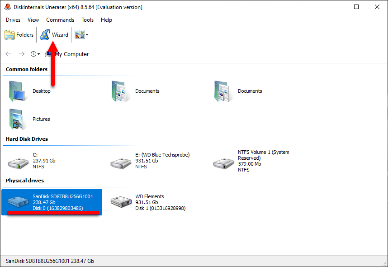Expand the history dropdown arrow

tap(38, 54)
